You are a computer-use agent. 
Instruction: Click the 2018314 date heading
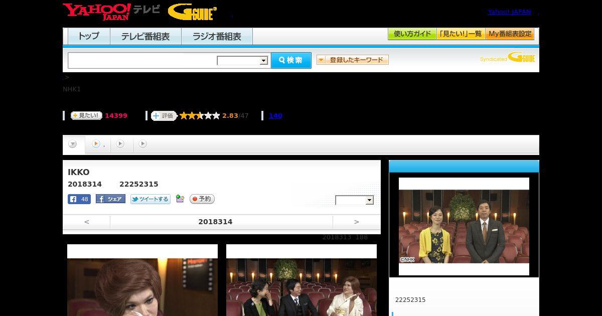pyautogui.click(x=215, y=222)
